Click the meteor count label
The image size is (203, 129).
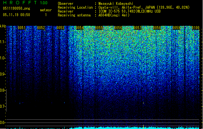click(46, 10)
